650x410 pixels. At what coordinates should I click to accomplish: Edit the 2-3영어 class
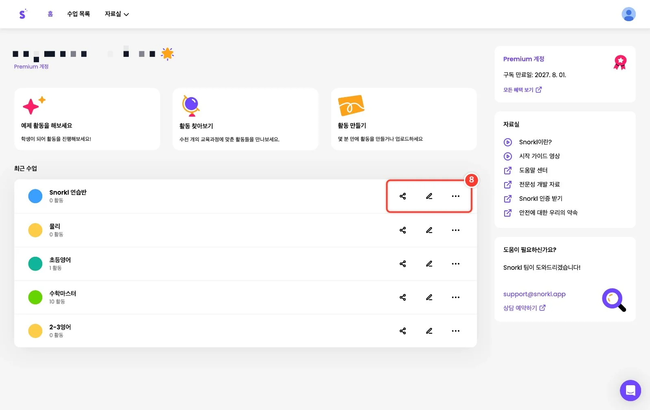click(429, 331)
